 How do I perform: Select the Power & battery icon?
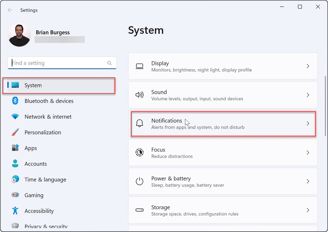(140, 181)
